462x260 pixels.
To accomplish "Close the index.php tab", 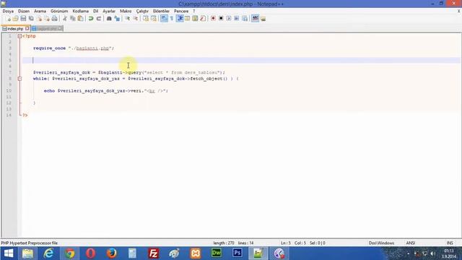I will coord(27,28).
